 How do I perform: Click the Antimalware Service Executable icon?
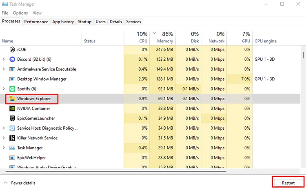(12, 69)
